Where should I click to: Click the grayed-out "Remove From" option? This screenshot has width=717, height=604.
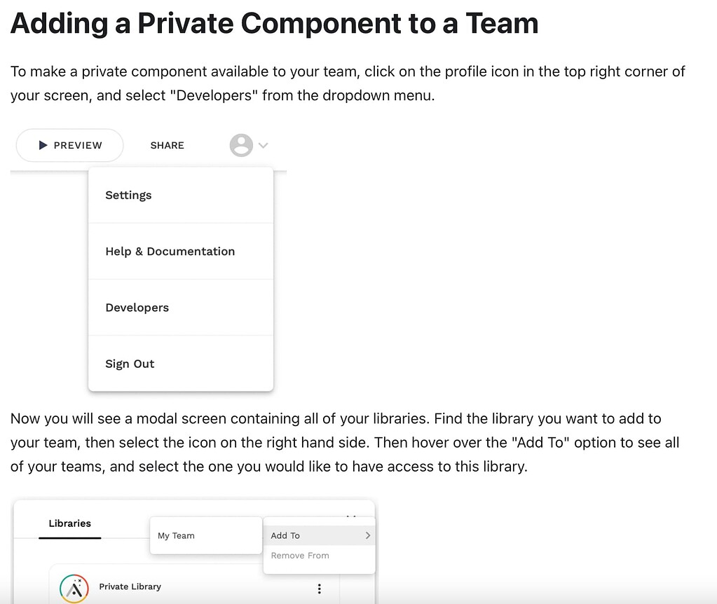[x=299, y=555]
